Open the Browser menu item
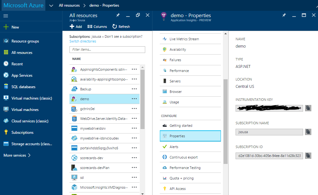The height and width of the screenshot is (195, 318). (x=190, y=92)
